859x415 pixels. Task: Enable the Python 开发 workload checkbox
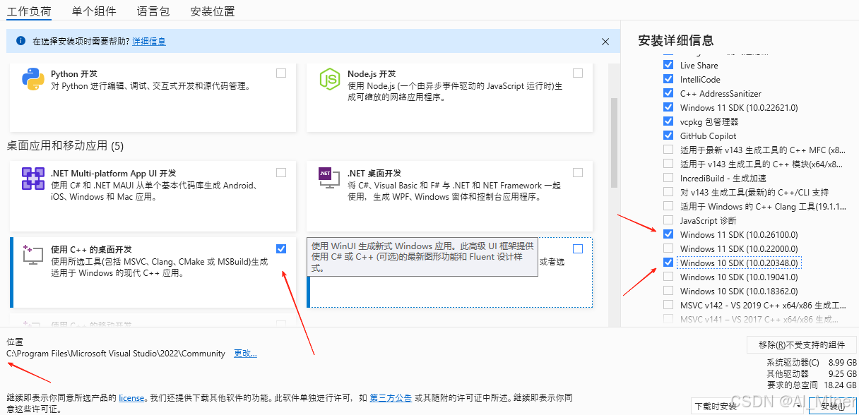(281, 72)
